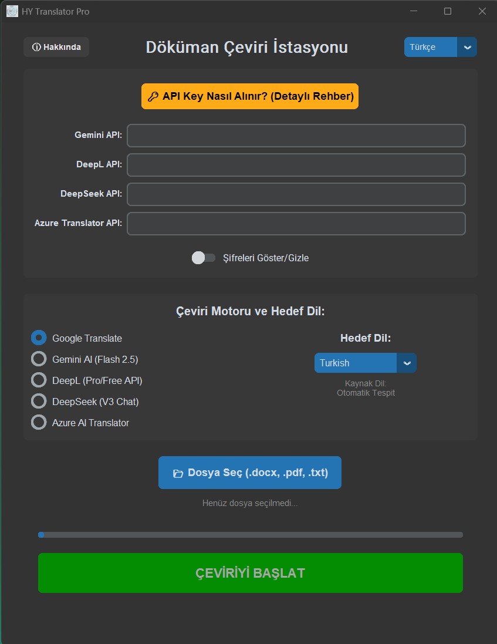The height and width of the screenshot is (644, 497).
Task: Click Dosya Seç (.docx, .pdf, .txt) button
Action: click(250, 473)
